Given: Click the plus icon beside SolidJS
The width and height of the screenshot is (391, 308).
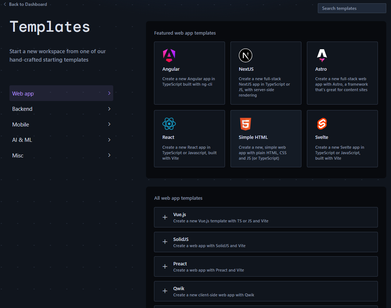Looking at the screenshot, I should coord(165,242).
